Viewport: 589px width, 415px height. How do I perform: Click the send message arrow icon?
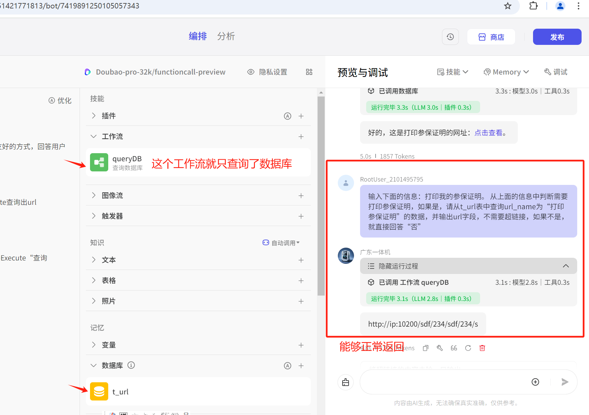pos(565,382)
